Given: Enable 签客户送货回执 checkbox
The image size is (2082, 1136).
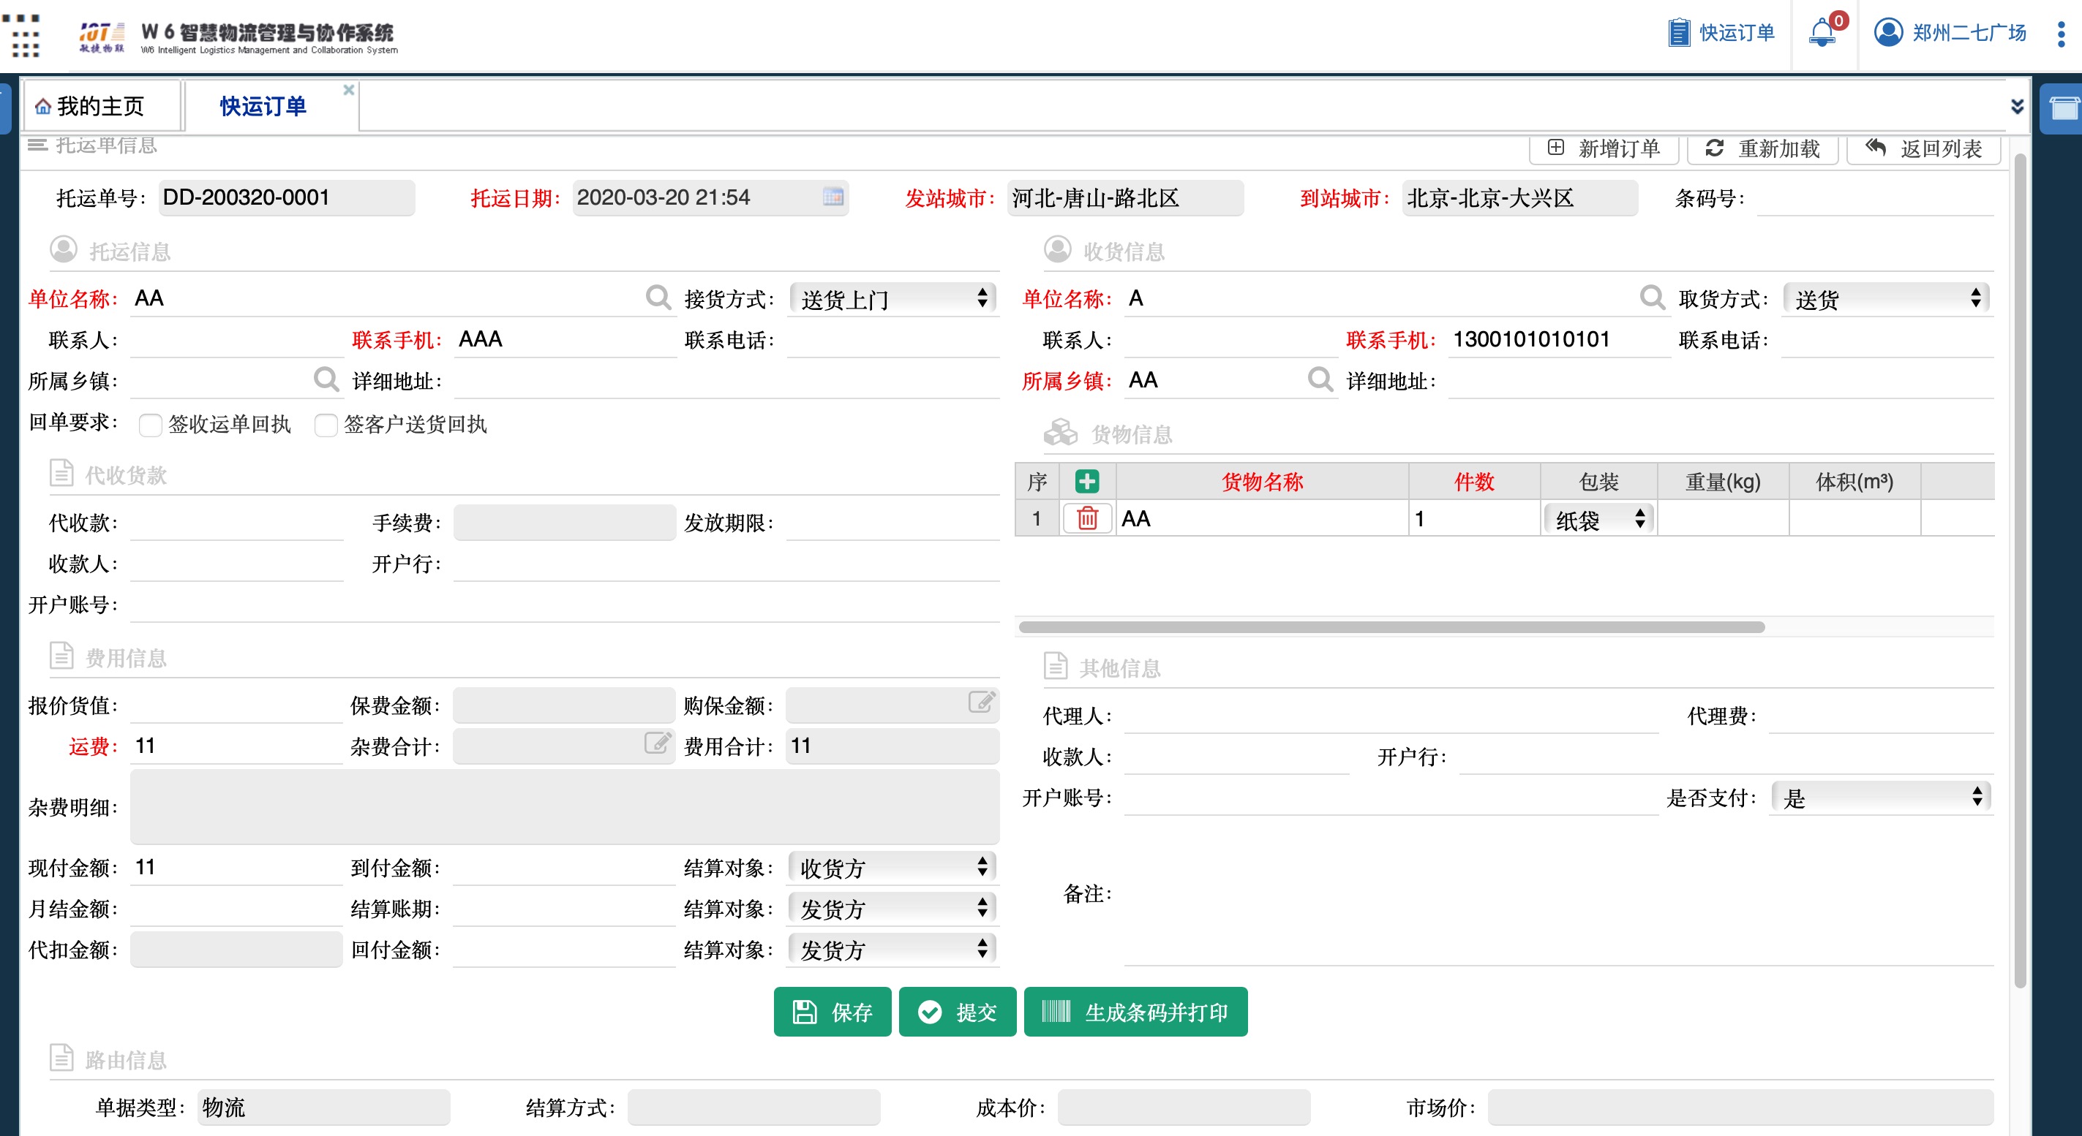Looking at the screenshot, I should tap(326, 425).
